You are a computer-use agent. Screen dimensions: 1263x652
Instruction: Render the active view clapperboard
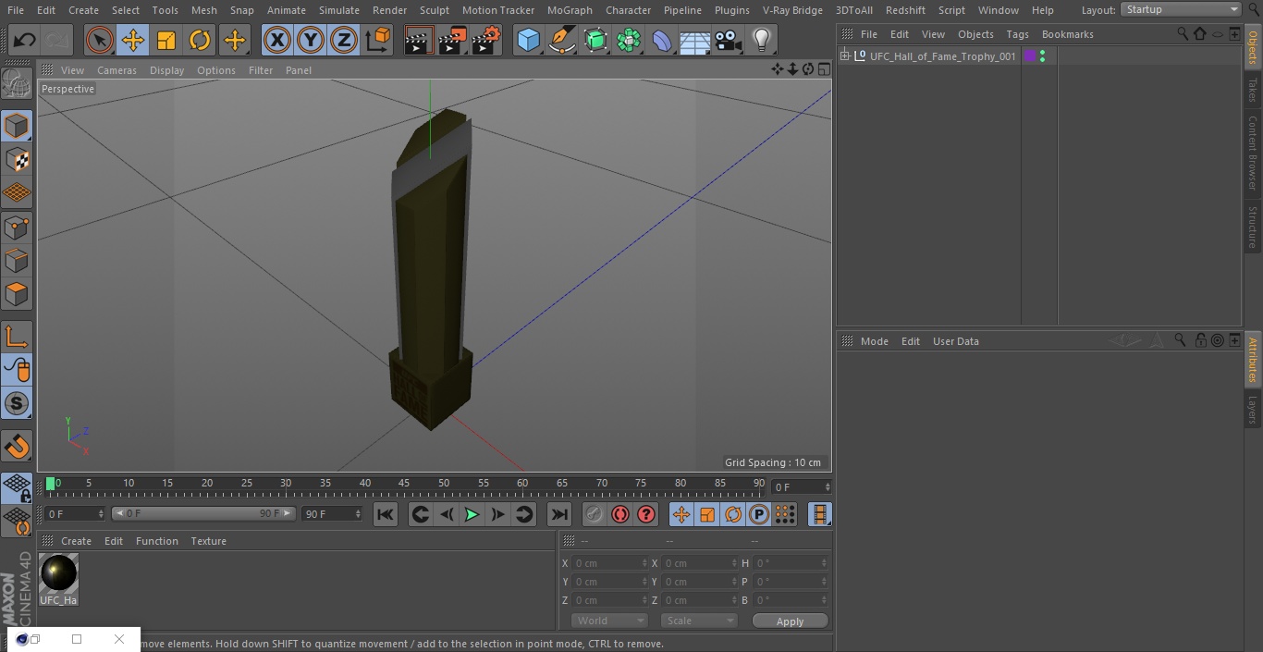[x=419, y=41]
